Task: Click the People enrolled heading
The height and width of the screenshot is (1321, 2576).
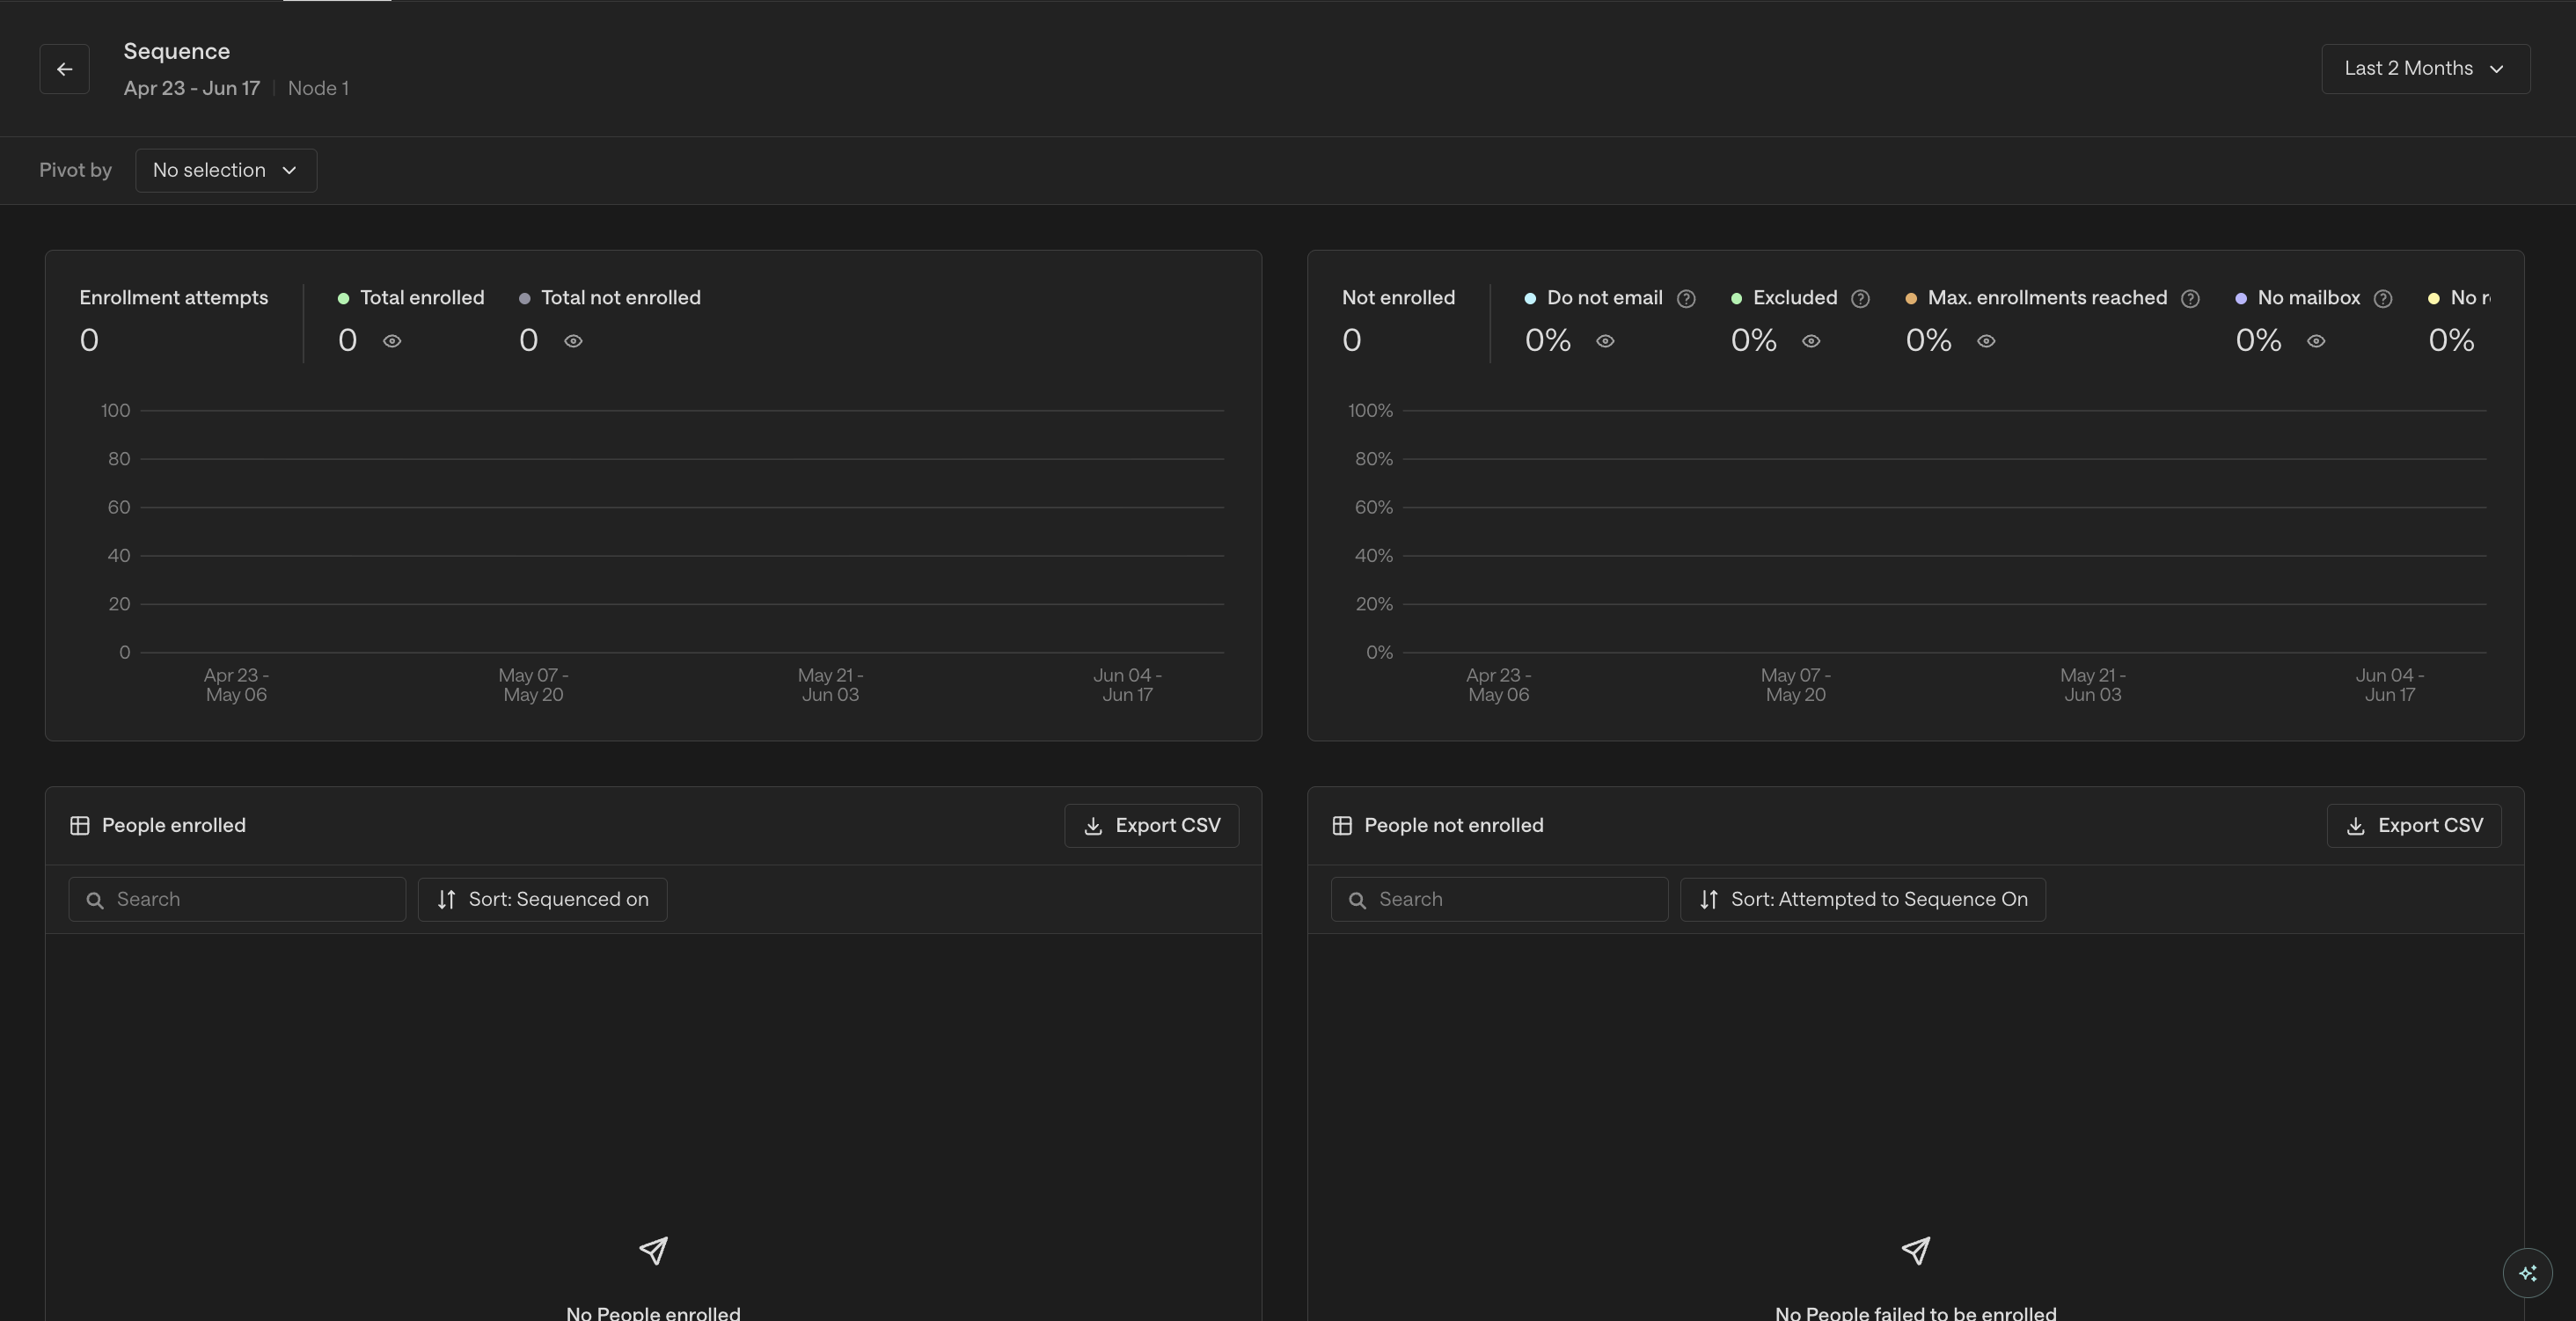Action: [174, 826]
